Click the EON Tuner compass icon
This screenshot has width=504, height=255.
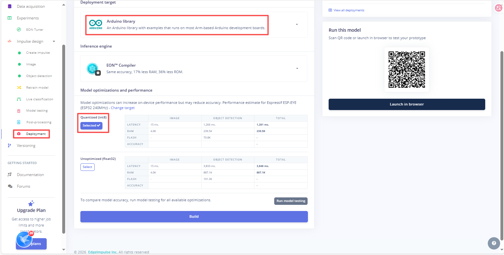pyautogui.click(x=19, y=30)
